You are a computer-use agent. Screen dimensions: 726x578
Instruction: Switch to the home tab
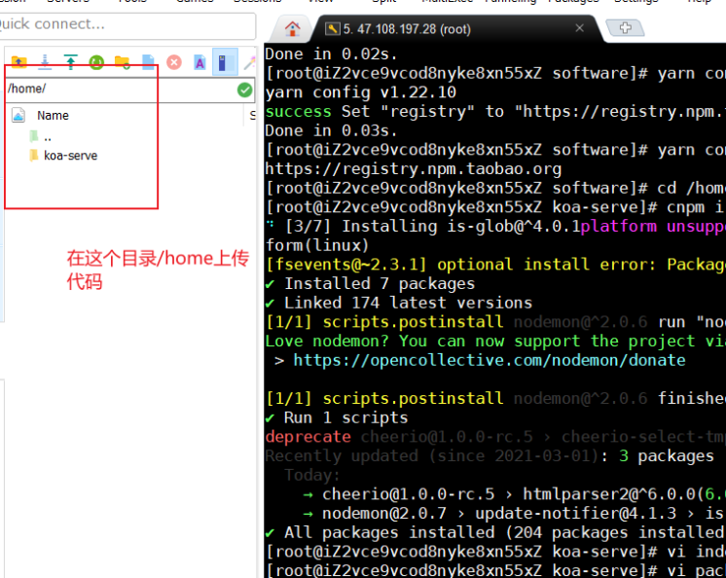point(292,28)
